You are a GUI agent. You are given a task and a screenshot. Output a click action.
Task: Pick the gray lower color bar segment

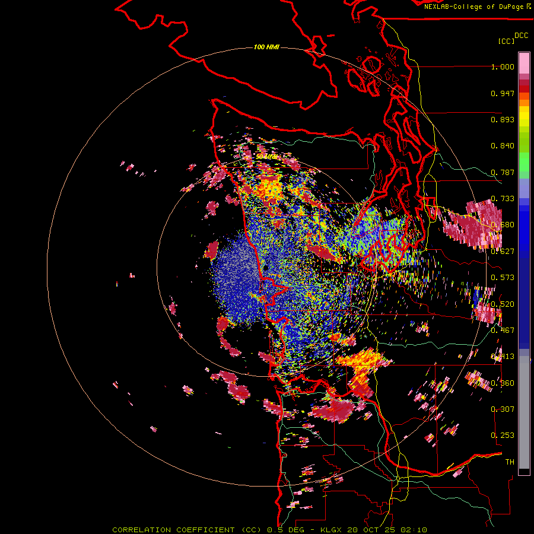point(524,412)
